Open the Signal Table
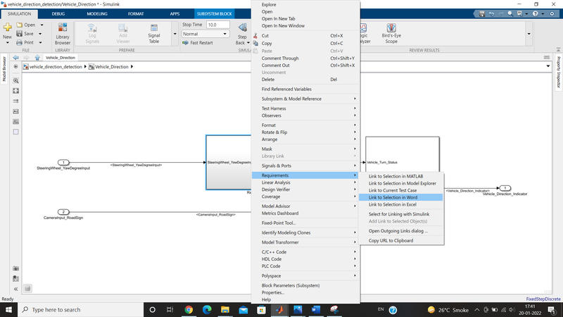563x317 pixels. 153,34
